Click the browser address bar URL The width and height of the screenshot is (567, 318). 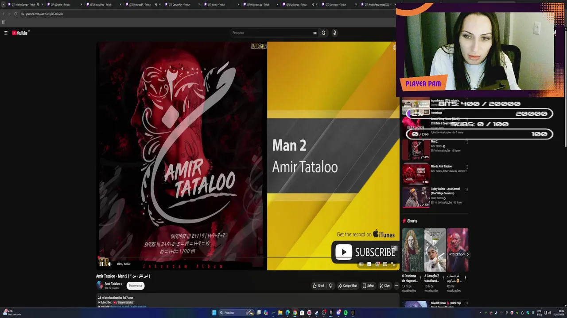44,14
